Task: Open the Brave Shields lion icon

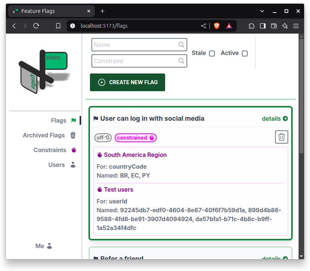Action: pos(217,26)
